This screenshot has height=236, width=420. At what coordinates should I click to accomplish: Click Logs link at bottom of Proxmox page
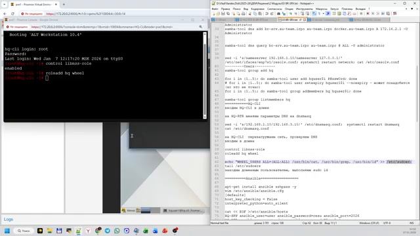point(9,219)
